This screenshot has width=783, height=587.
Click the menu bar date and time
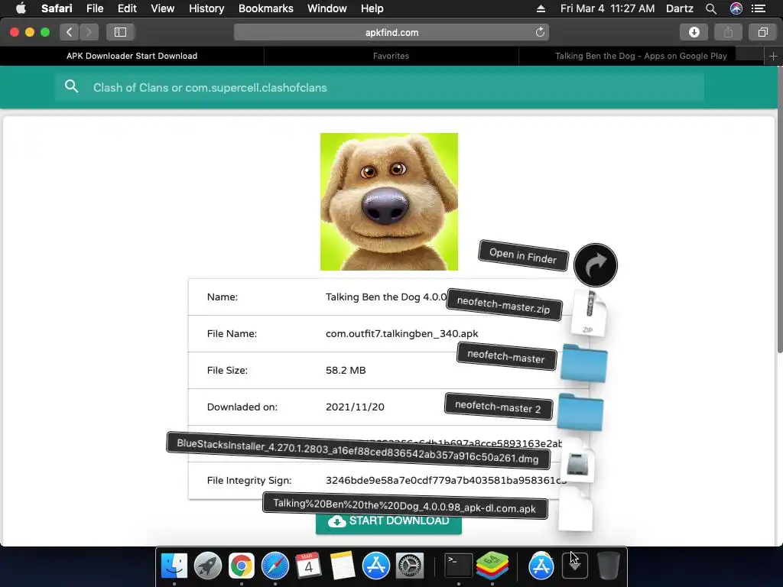[607, 8]
